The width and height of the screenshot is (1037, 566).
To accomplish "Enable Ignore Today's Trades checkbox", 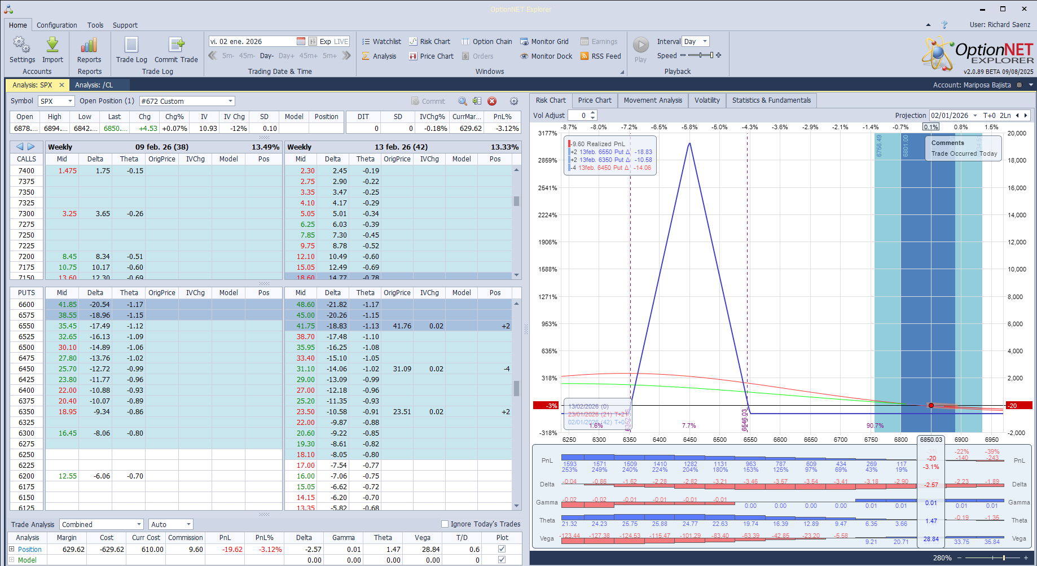I will point(445,524).
